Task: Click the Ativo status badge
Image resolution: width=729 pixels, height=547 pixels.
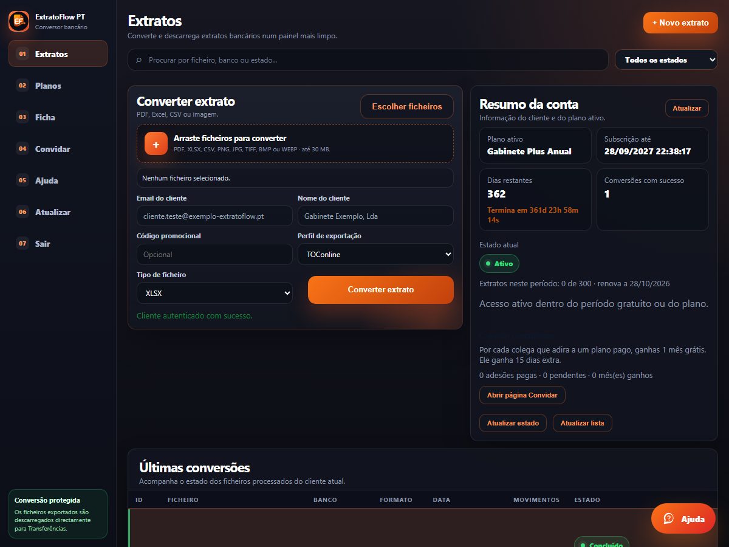Action: pyautogui.click(x=499, y=264)
